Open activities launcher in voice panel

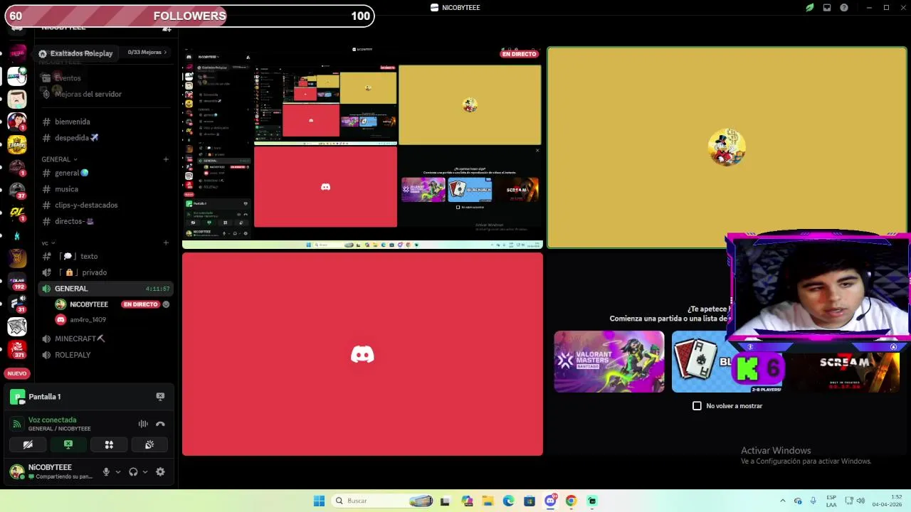click(x=109, y=444)
